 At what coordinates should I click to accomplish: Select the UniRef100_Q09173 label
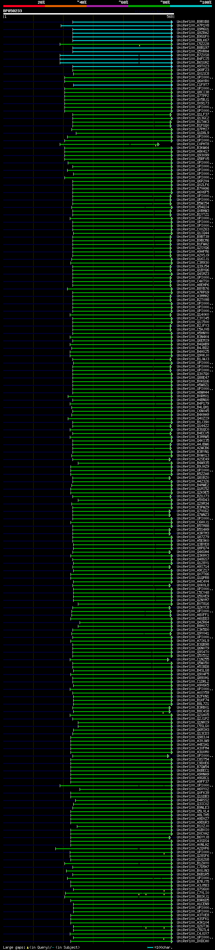(192, 103)
